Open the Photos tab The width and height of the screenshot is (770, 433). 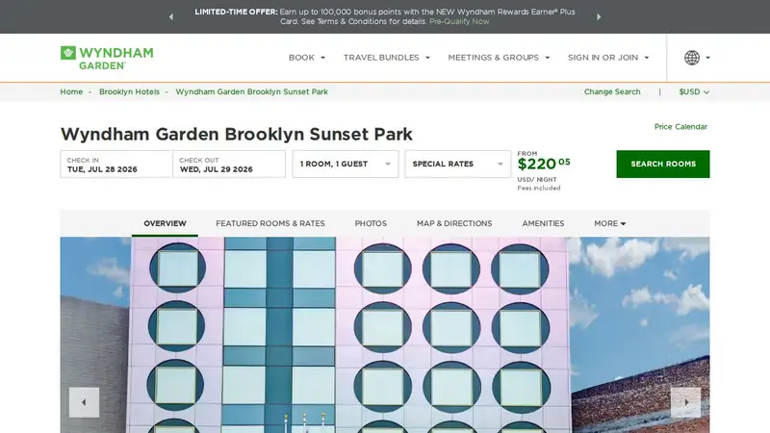point(371,223)
